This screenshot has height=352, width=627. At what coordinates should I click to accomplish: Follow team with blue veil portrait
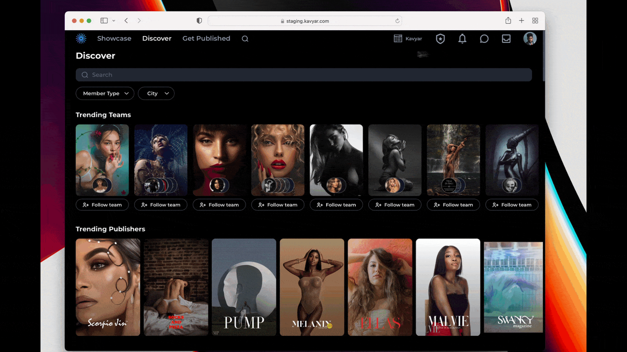coord(161,205)
